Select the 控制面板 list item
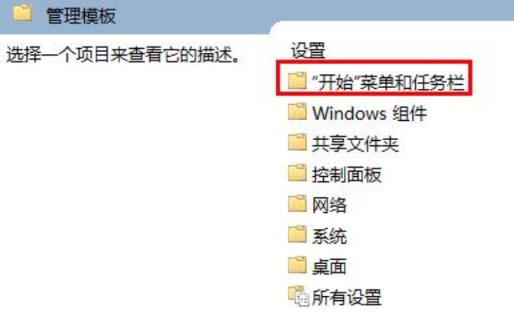This screenshot has width=514, height=315. (x=347, y=175)
